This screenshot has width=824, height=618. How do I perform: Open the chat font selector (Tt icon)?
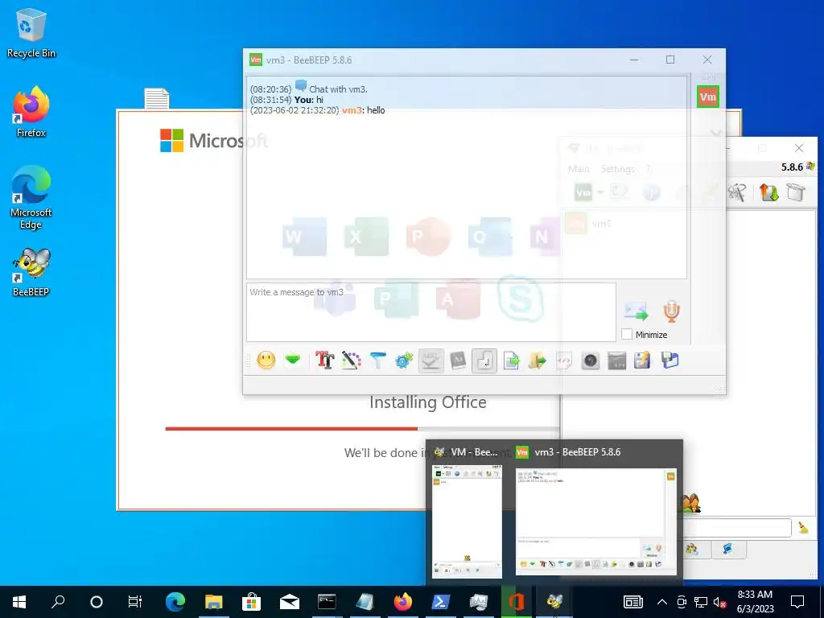pyautogui.click(x=324, y=360)
